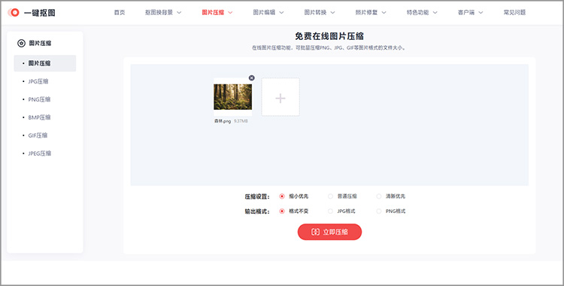Select 图片压缩 in the left sidebar list
The width and height of the screenshot is (564, 286).
click(x=45, y=63)
